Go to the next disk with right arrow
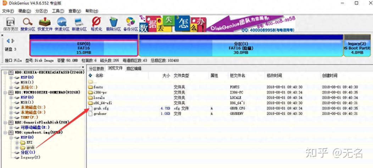Screen dimensions: 373x168 coord(13,41)
